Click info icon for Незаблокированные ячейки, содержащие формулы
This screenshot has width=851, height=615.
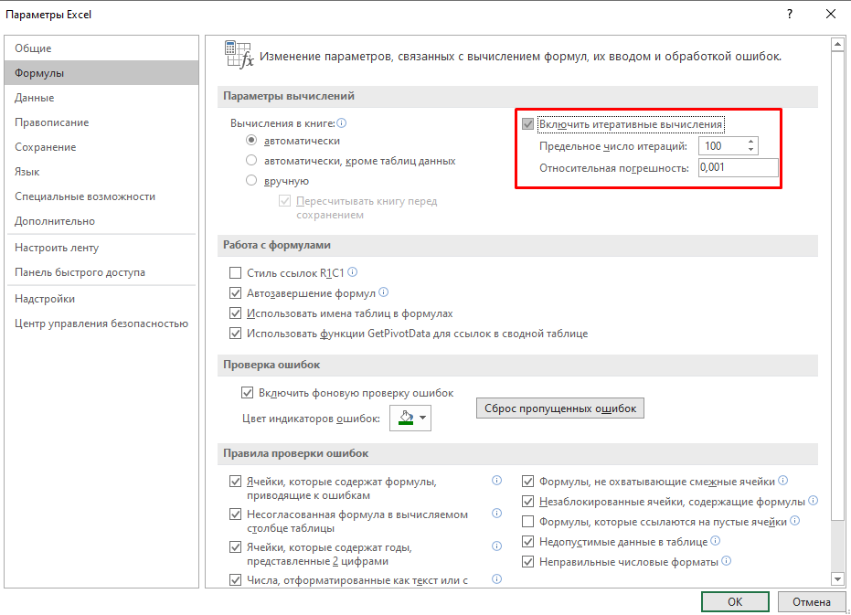(x=813, y=501)
